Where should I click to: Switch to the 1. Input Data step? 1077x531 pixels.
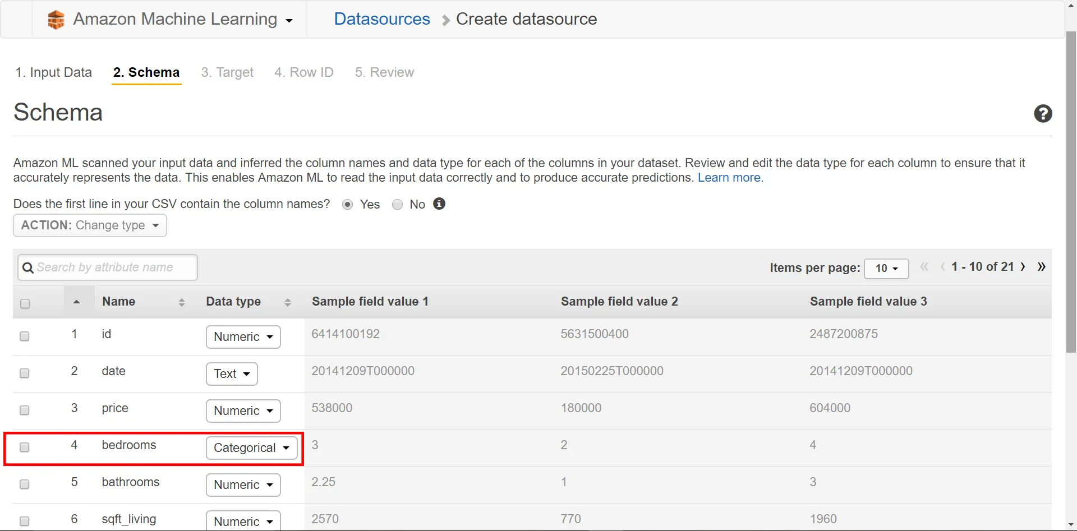click(53, 72)
